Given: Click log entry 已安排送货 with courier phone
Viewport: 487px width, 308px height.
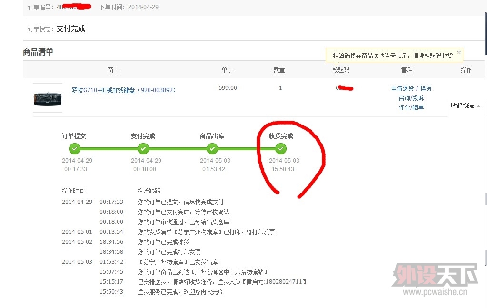Looking at the screenshot, I should pos(222,282).
